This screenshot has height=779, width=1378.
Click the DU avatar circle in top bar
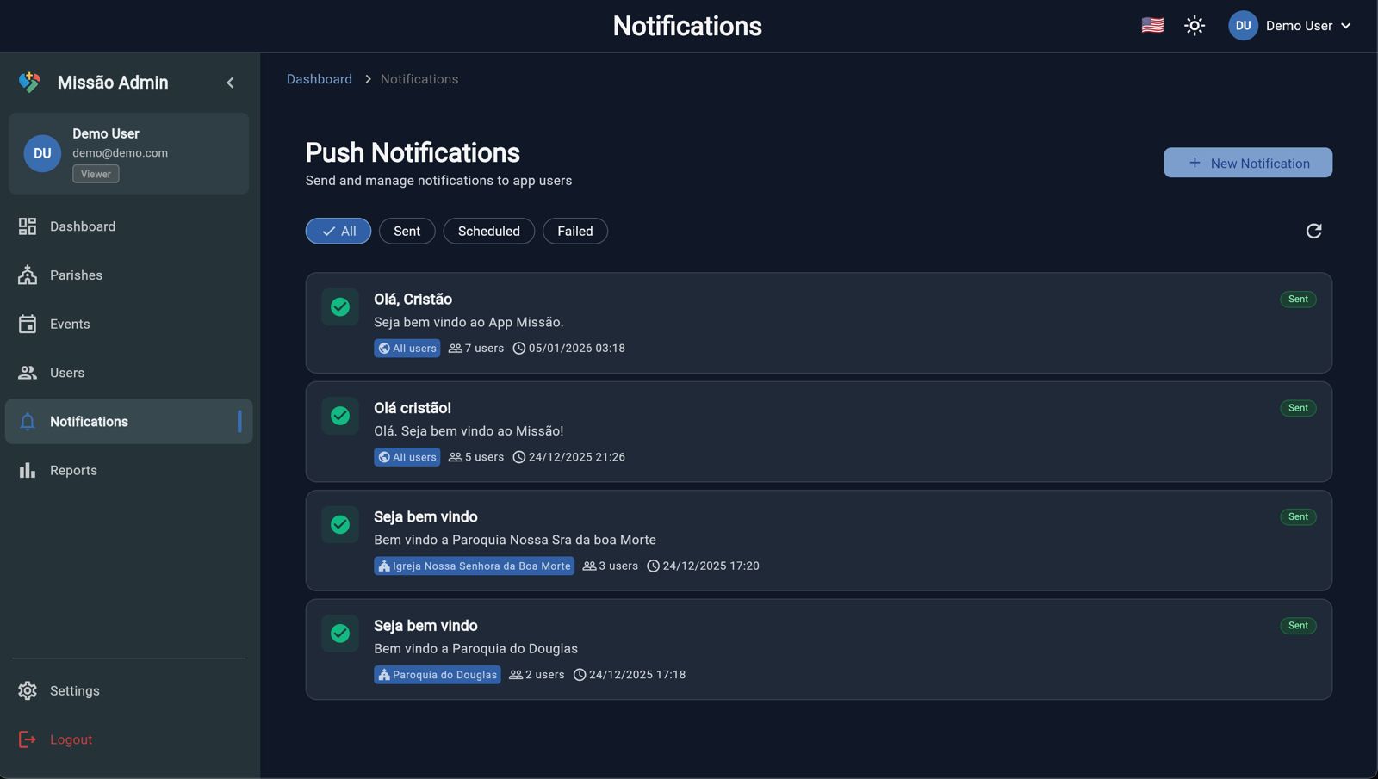pyautogui.click(x=1243, y=25)
